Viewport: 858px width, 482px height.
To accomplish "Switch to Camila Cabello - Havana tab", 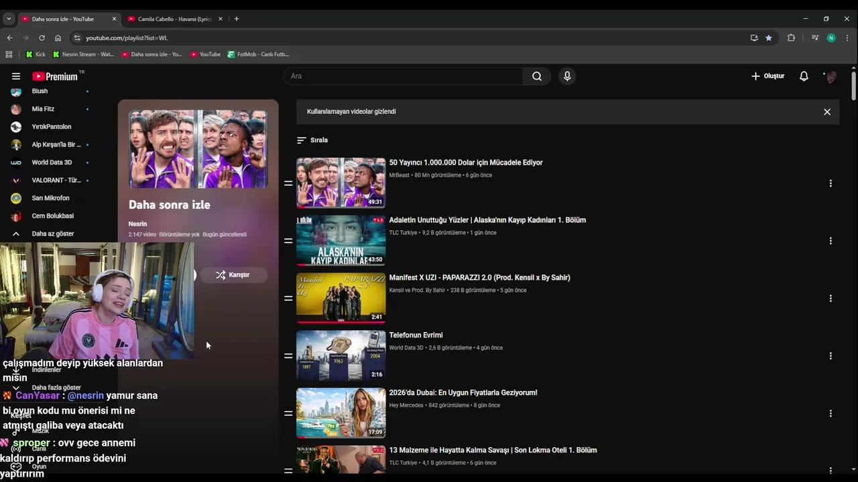I will click(x=174, y=19).
